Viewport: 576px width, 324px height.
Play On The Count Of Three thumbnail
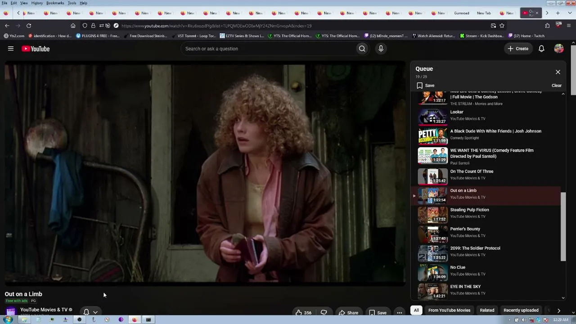pos(432,176)
